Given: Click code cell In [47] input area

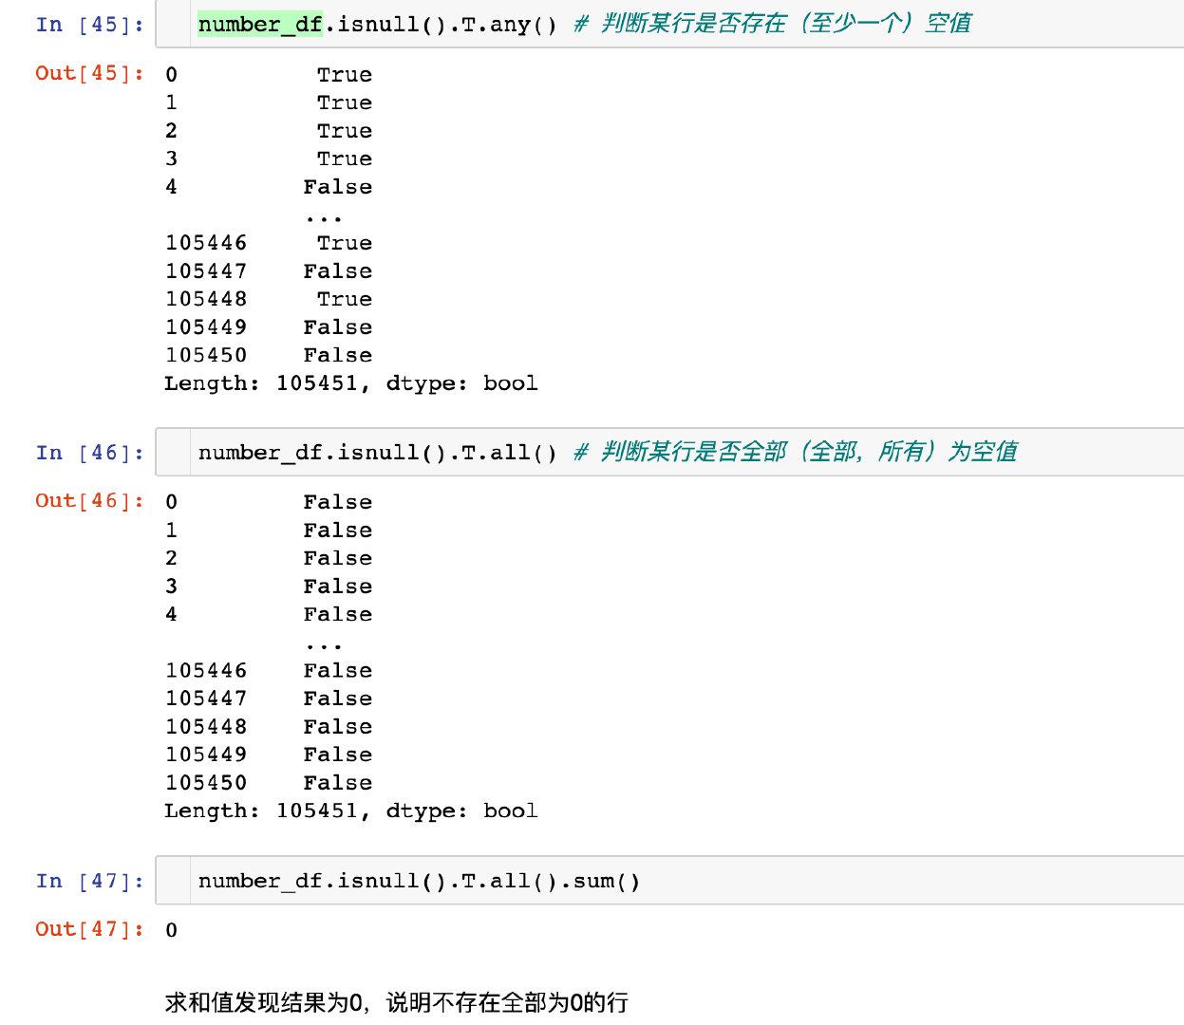Looking at the screenshot, I should coord(669,881).
